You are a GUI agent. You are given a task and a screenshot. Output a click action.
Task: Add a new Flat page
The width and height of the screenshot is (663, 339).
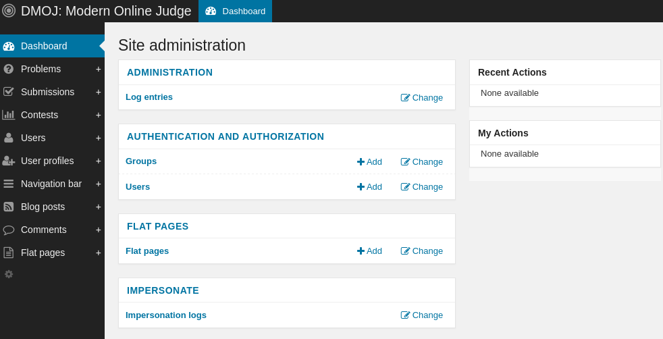tap(369, 251)
